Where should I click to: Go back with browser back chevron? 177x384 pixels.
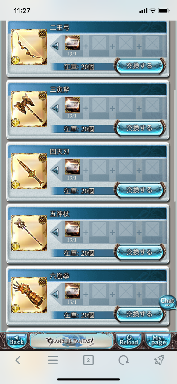pos(18,360)
